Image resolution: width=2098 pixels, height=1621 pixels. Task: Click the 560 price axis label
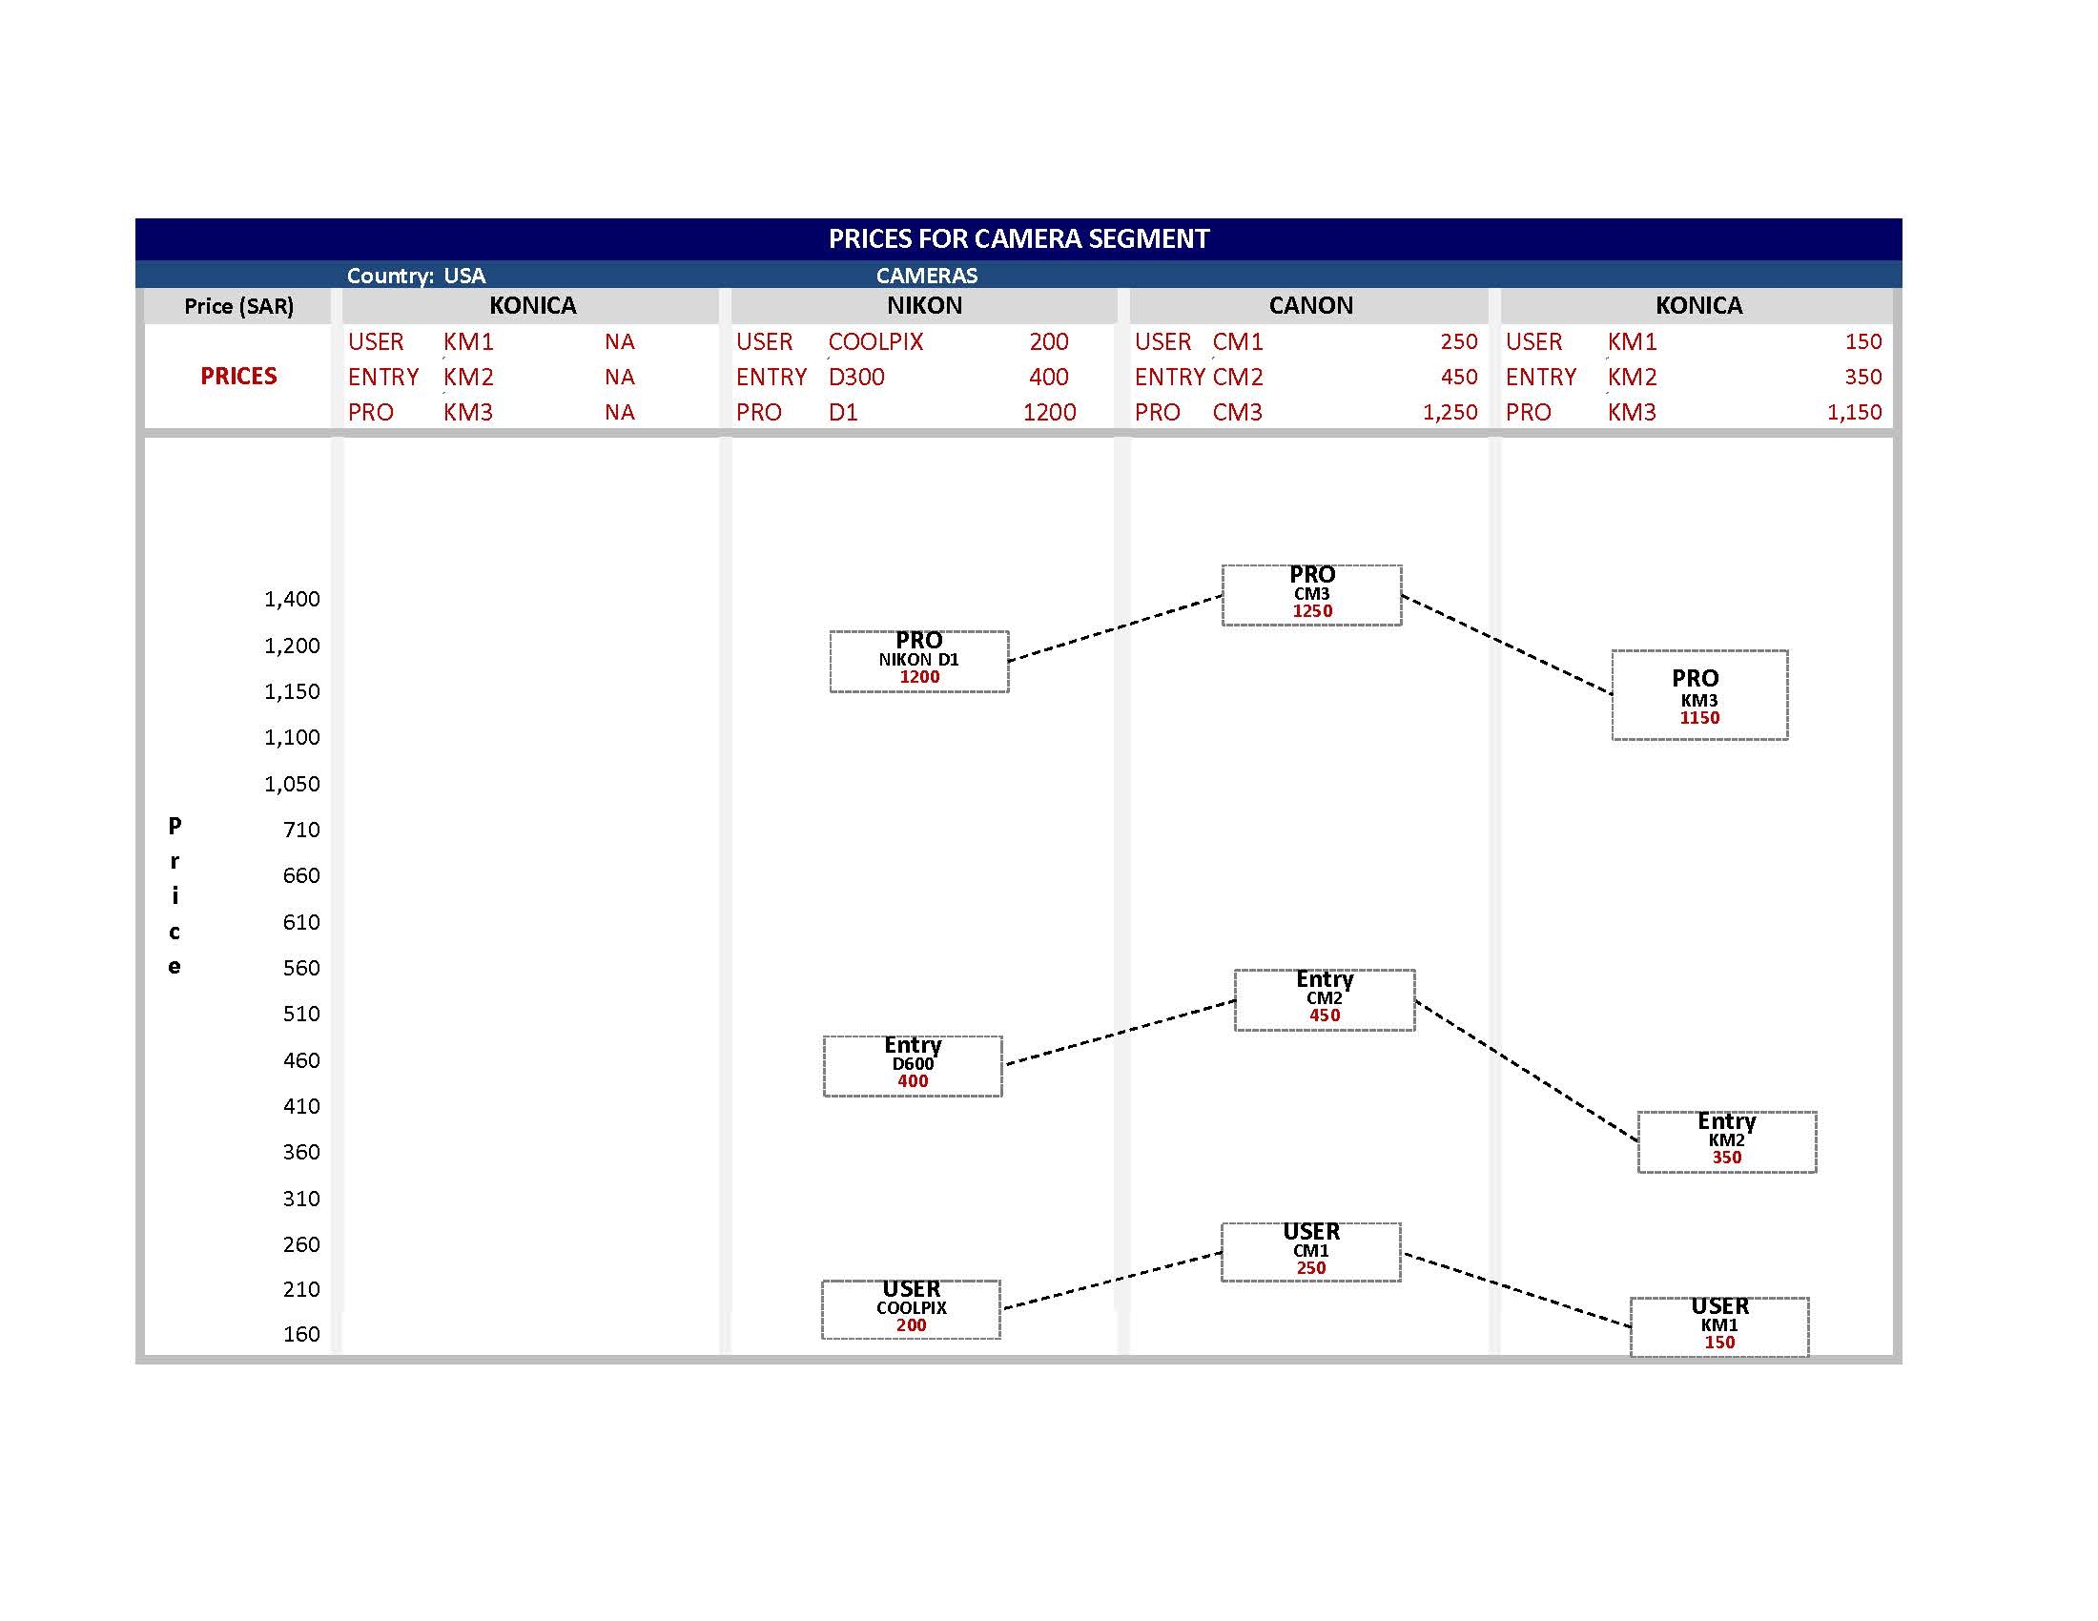click(301, 968)
